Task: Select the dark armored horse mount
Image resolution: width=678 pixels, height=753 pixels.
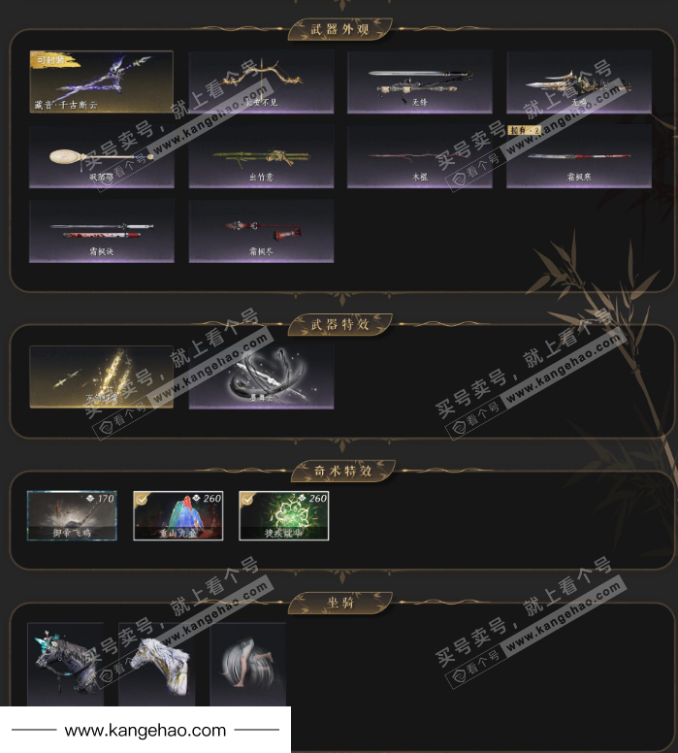Action: coord(66,664)
